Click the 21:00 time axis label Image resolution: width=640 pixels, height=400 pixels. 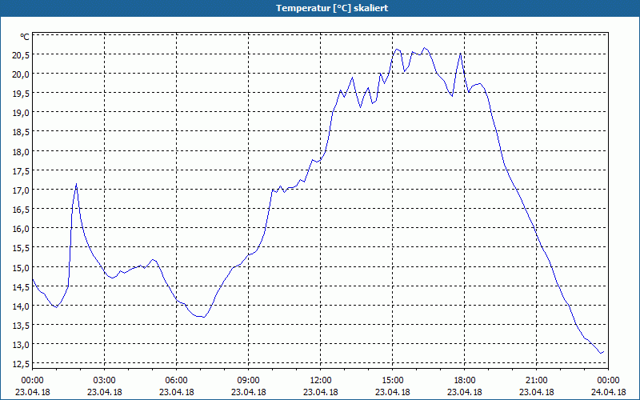536,381
